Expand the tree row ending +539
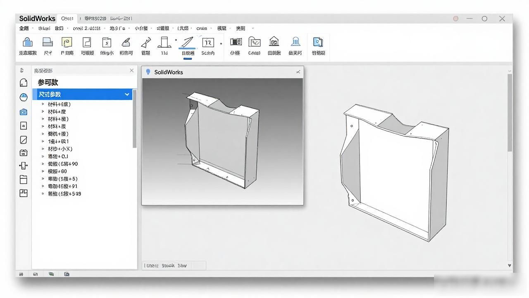The image size is (529, 298). [x=43, y=194]
